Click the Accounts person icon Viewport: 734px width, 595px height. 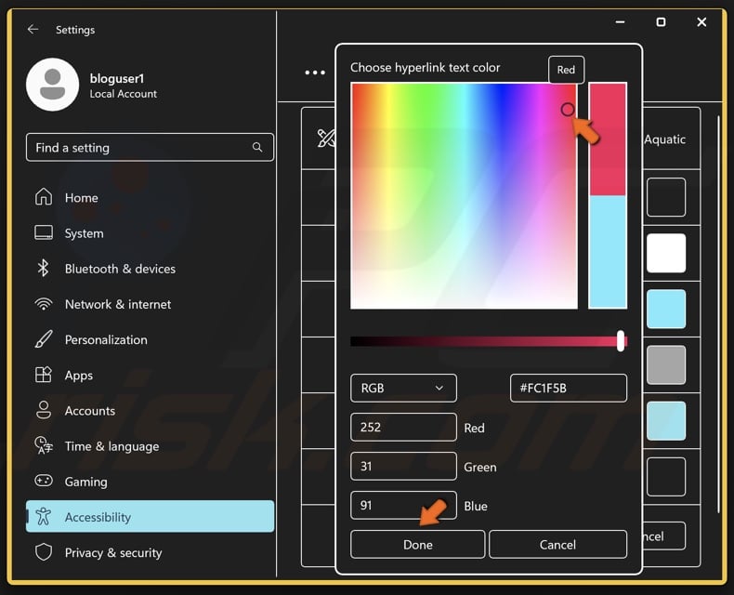point(44,410)
